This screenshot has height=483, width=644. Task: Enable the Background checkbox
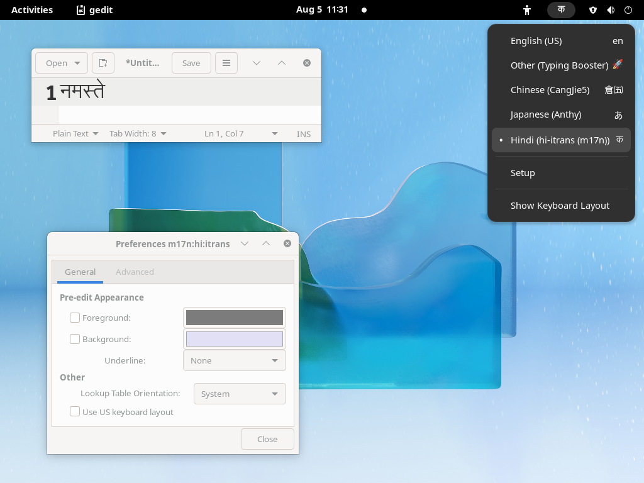pos(75,339)
